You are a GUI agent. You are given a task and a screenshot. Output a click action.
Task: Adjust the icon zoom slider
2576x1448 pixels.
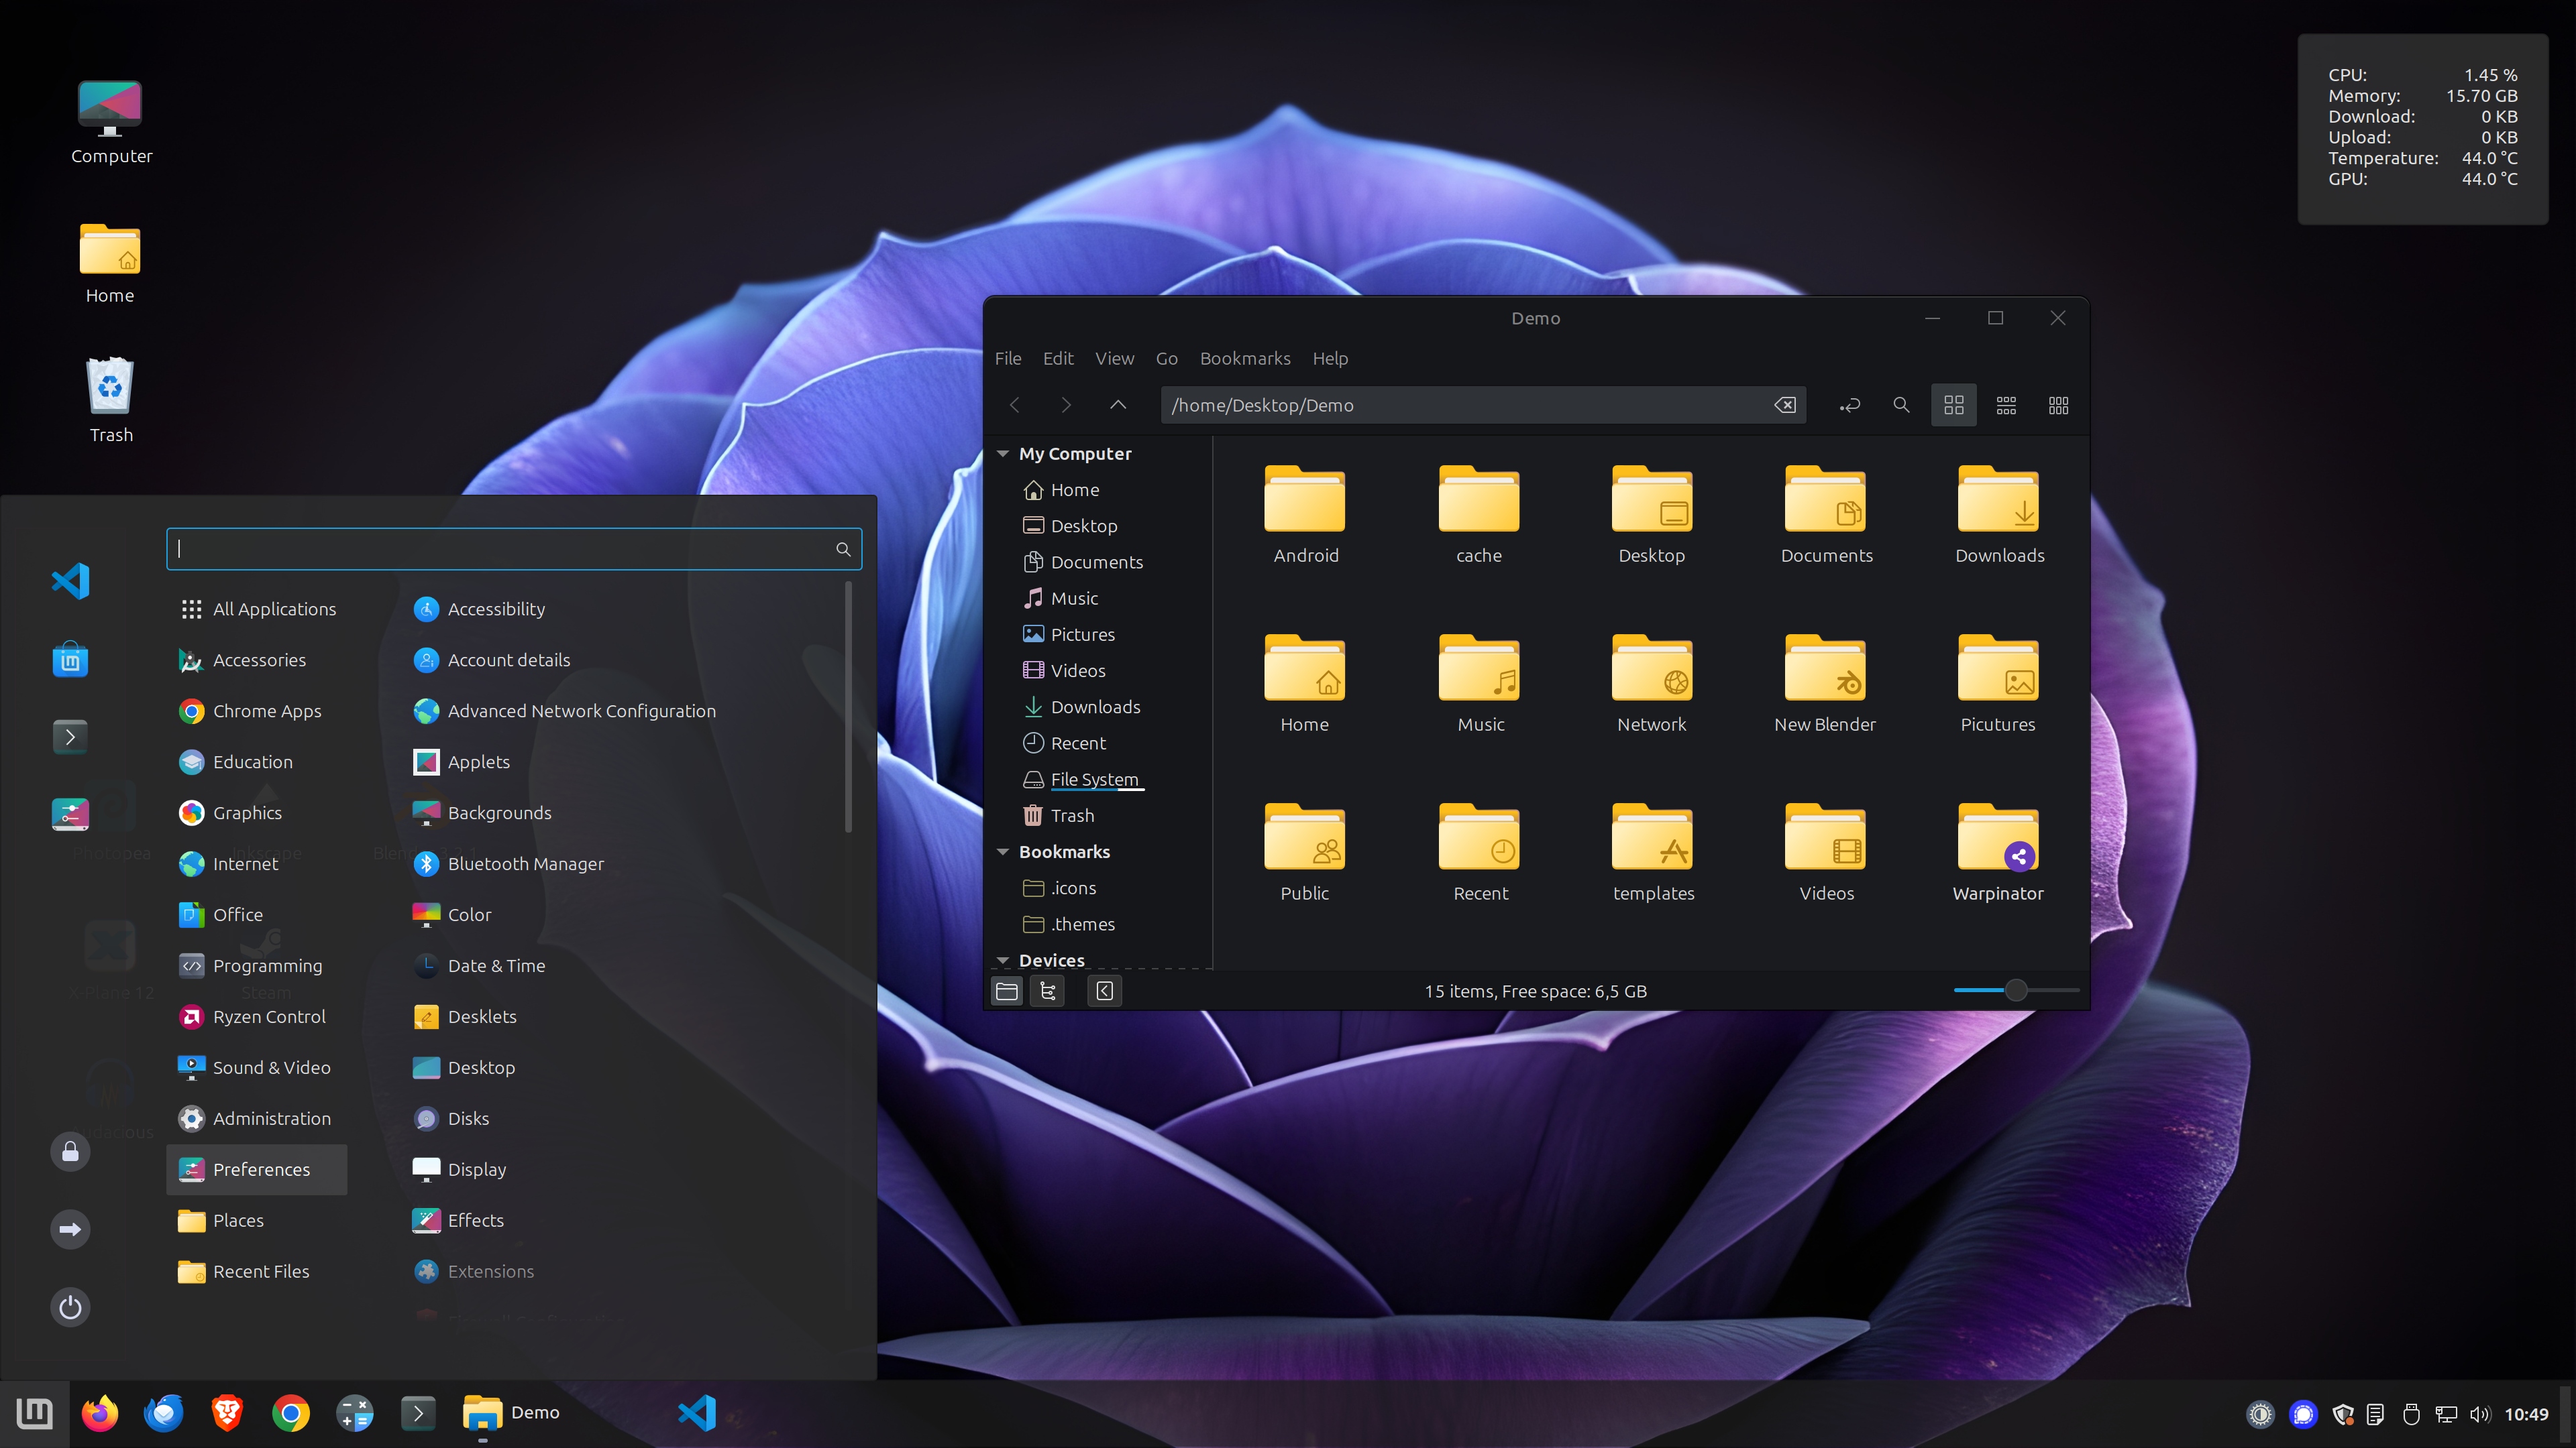pos(2016,990)
